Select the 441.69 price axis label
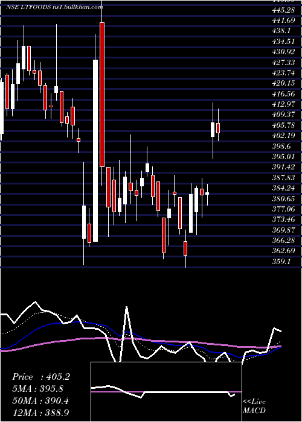Screen dimensions: 302x422 pyautogui.click(x=283, y=20)
